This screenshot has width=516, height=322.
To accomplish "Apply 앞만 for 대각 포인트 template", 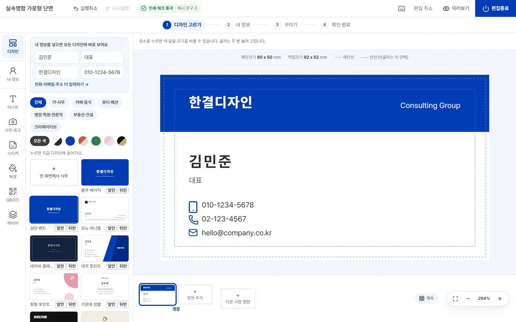I will pos(111,266).
